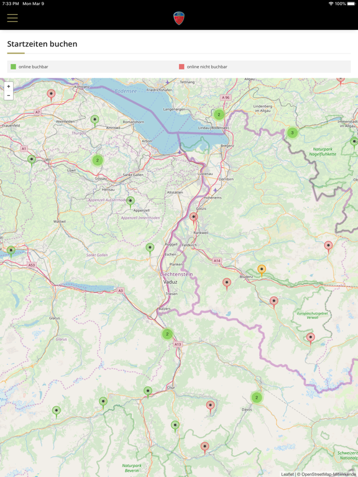
Task: Select red pin at far right center
Action: pyautogui.click(x=328, y=247)
